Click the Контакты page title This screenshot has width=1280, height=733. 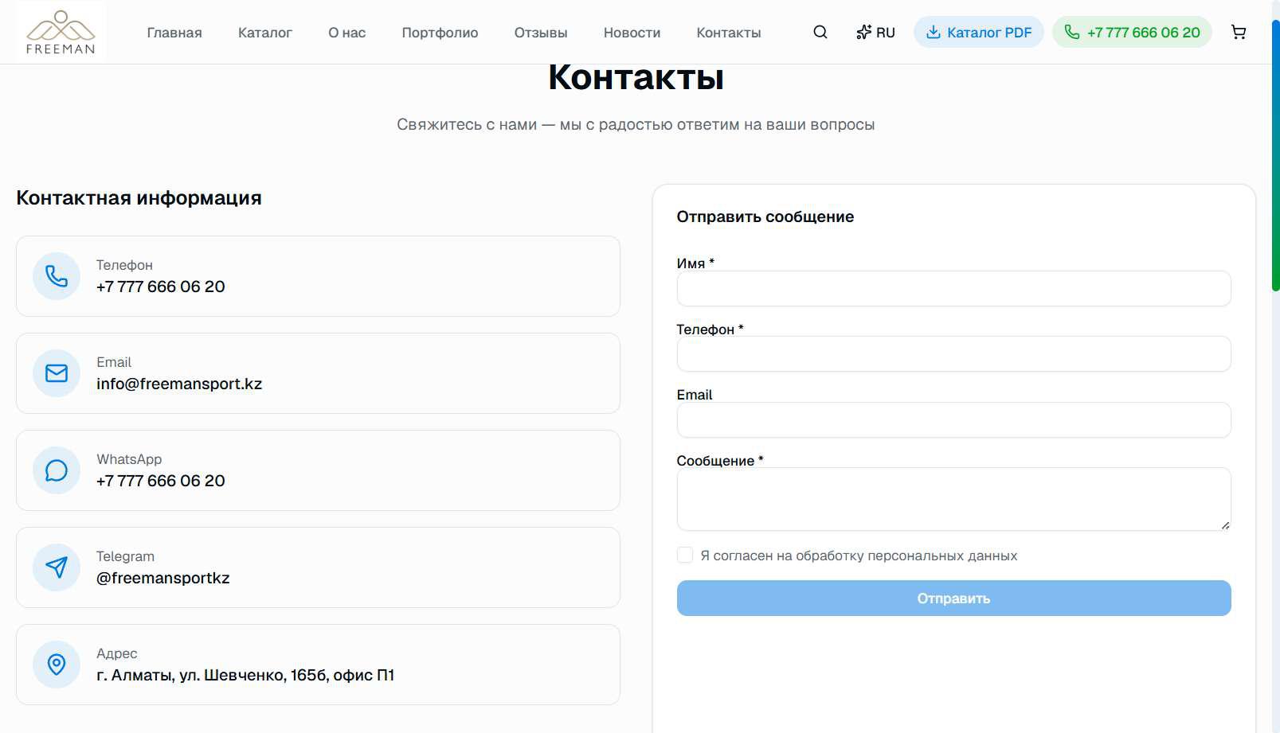click(x=636, y=77)
